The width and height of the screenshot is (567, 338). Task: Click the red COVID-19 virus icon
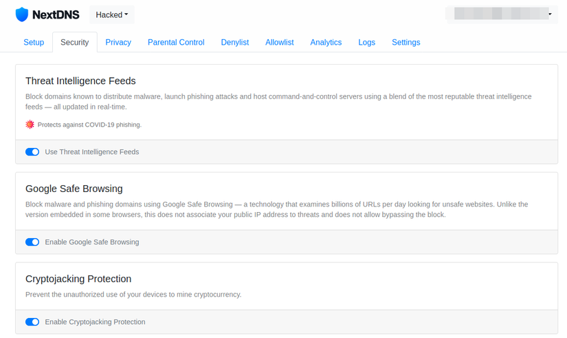pos(30,125)
